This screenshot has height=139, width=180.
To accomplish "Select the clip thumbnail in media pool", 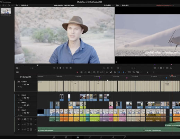I will (6, 11).
